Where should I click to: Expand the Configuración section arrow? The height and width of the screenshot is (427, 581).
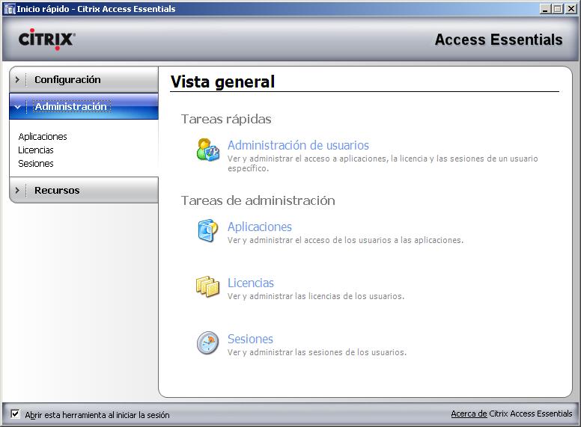point(17,79)
